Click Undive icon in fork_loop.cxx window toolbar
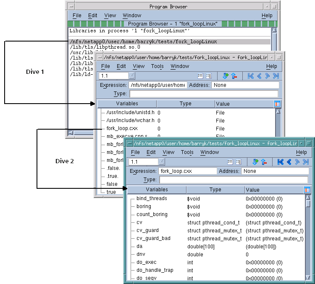The image size is (315, 284). pyautogui.click(x=263, y=162)
